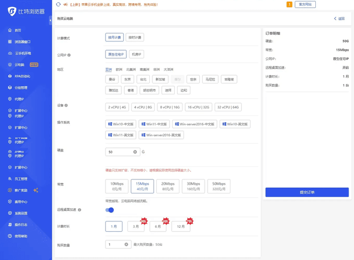Select the 8 vCPU | 16G device
The height and width of the screenshot is (260, 354).
pyautogui.click(x=170, y=107)
